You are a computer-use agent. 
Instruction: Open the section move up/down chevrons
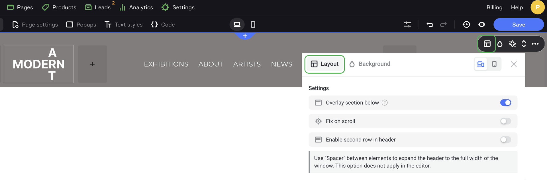(524, 44)
